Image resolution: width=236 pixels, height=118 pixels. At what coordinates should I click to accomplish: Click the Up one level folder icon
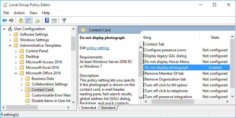21,21
